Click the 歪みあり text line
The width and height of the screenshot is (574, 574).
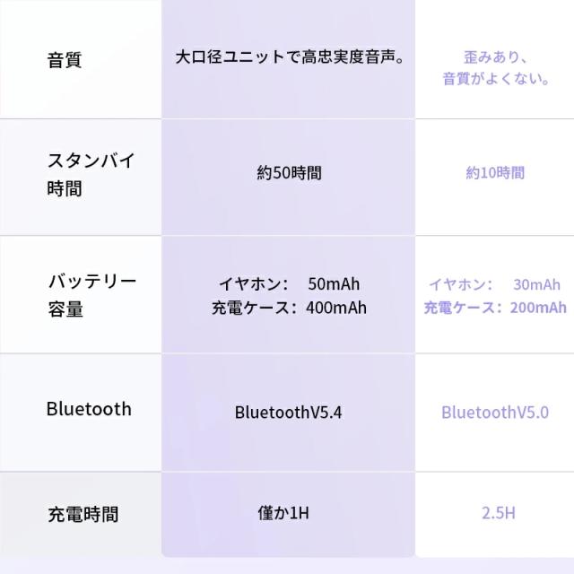click(x=495, y=57)
